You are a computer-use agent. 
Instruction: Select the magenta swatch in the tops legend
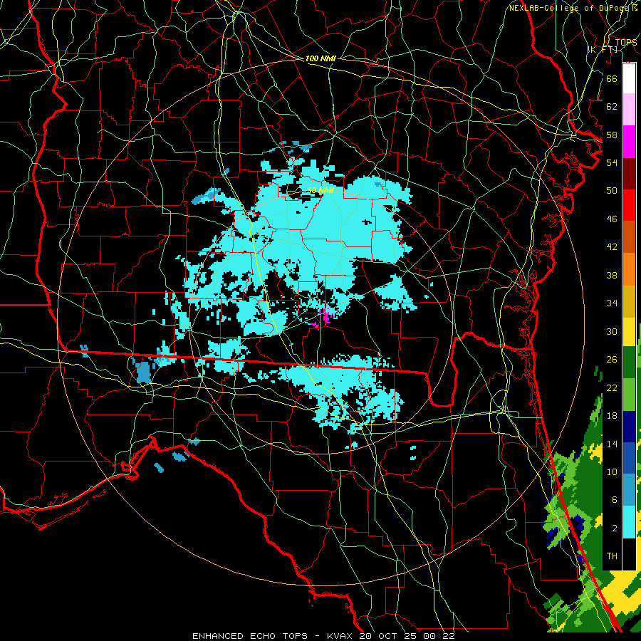pos(629,142)
